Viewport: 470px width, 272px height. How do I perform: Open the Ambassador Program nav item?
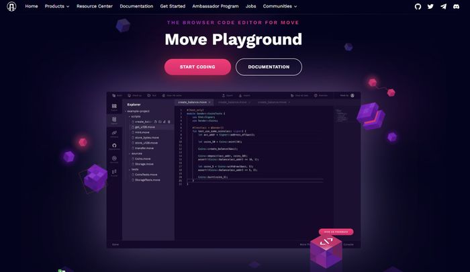coord(216,6)
